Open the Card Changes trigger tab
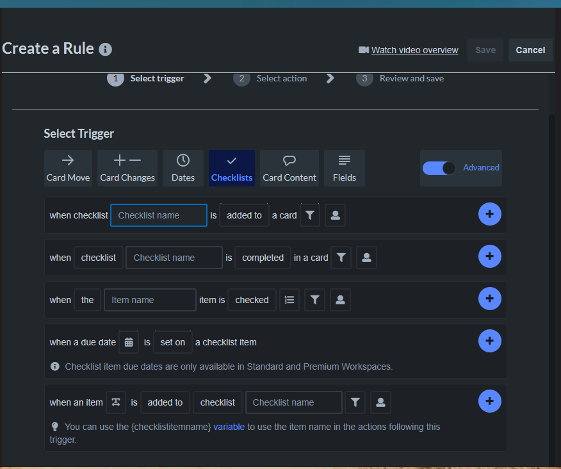This screenshot has width=561, height=469. tap(127, 169)
